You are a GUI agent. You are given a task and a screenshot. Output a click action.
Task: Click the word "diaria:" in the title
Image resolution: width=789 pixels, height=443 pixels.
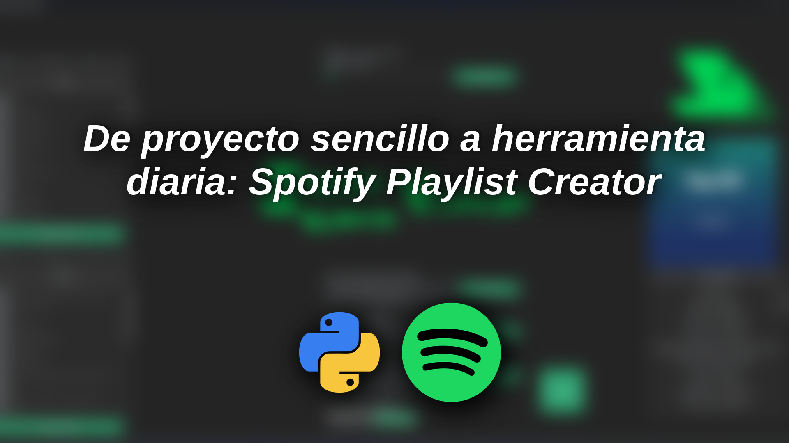pos(182,182)
